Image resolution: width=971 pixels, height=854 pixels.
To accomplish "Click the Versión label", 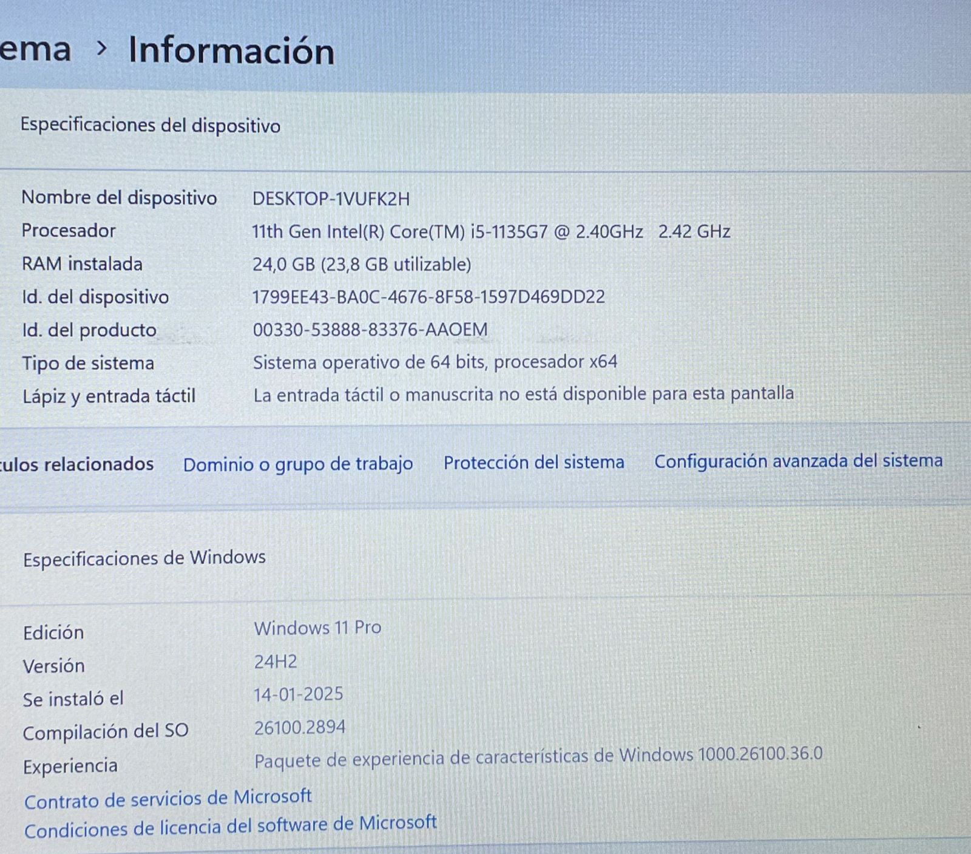I will pos(53,666).
